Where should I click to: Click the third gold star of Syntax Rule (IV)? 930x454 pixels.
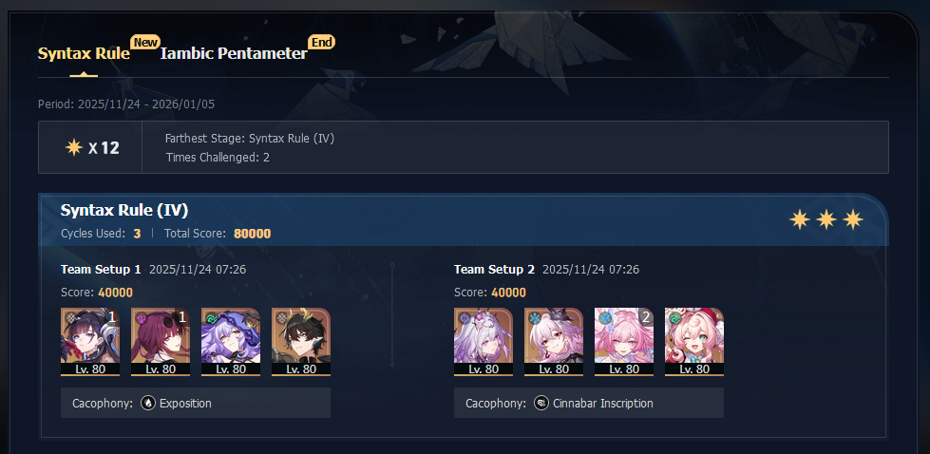[x=853, y=220]
